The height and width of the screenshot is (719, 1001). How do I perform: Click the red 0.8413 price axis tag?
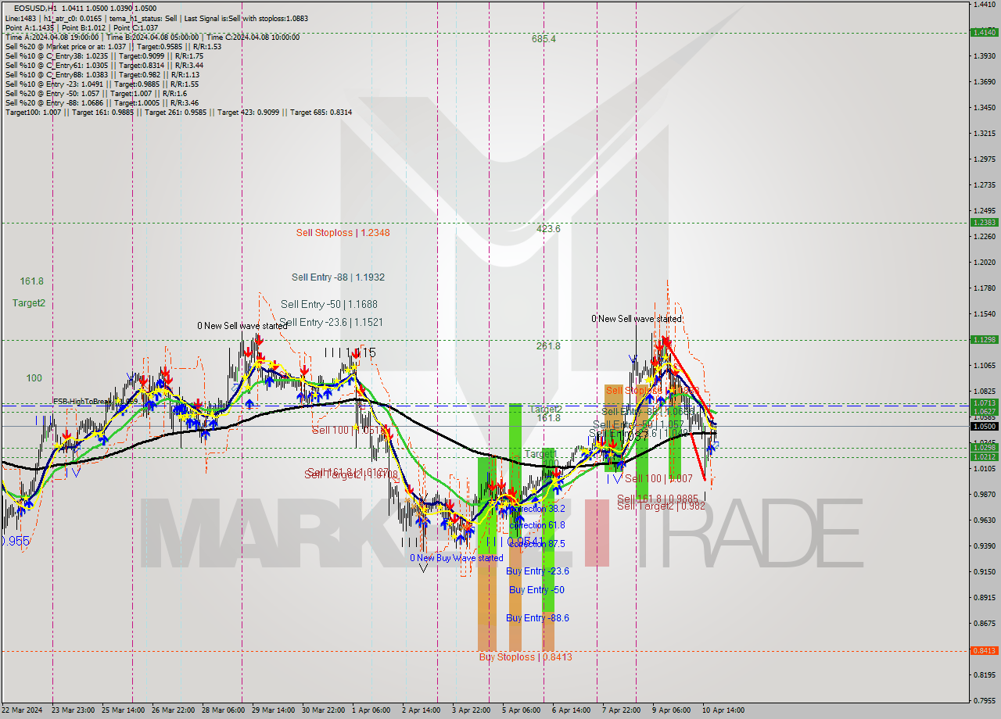[984, 650]
